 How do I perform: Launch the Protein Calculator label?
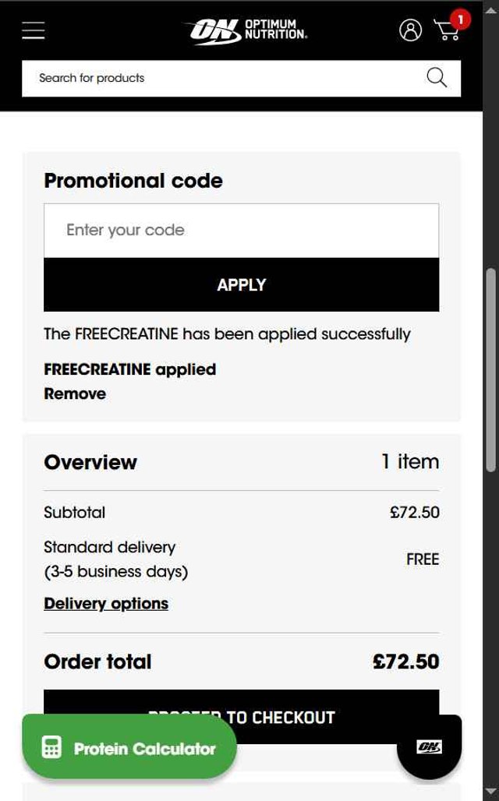pos(144,749)
